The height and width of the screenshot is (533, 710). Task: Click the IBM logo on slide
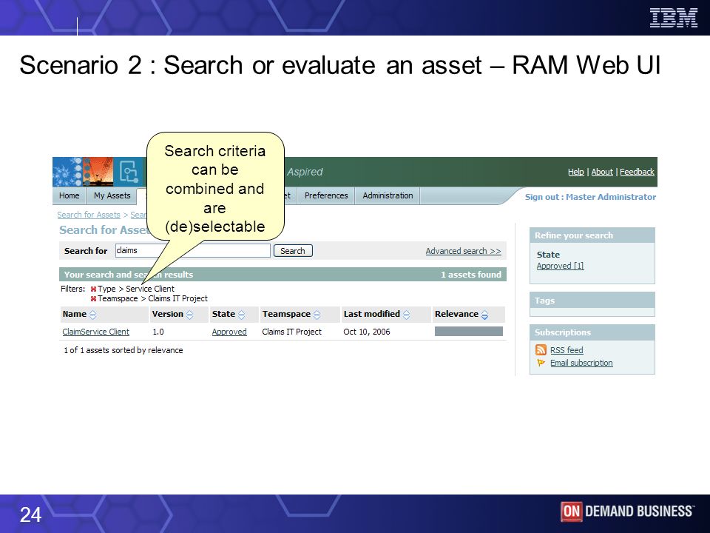tap(673, 18)
